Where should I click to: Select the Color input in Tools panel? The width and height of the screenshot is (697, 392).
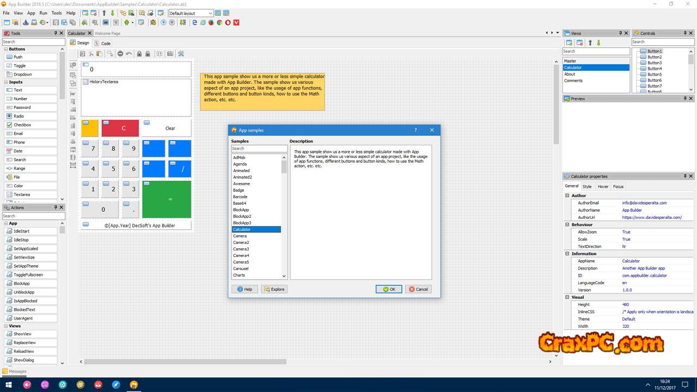coord(19,186)
